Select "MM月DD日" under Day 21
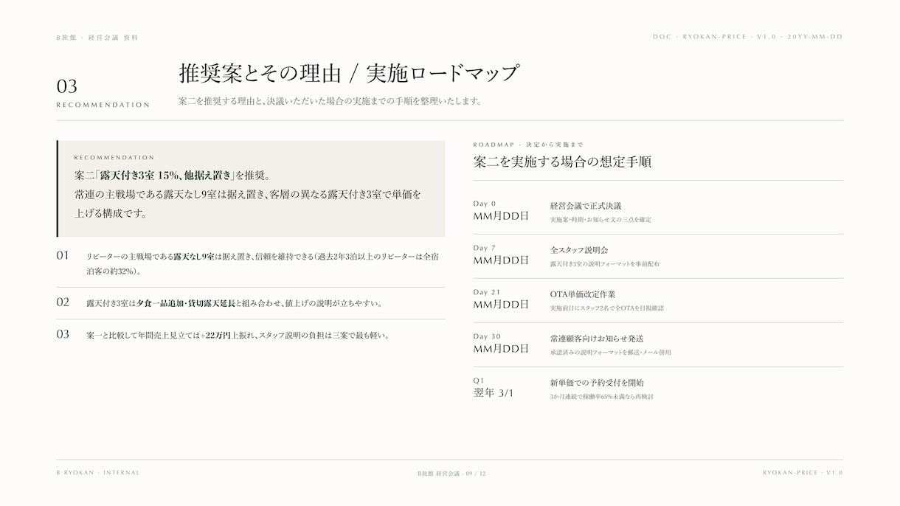 501,305
